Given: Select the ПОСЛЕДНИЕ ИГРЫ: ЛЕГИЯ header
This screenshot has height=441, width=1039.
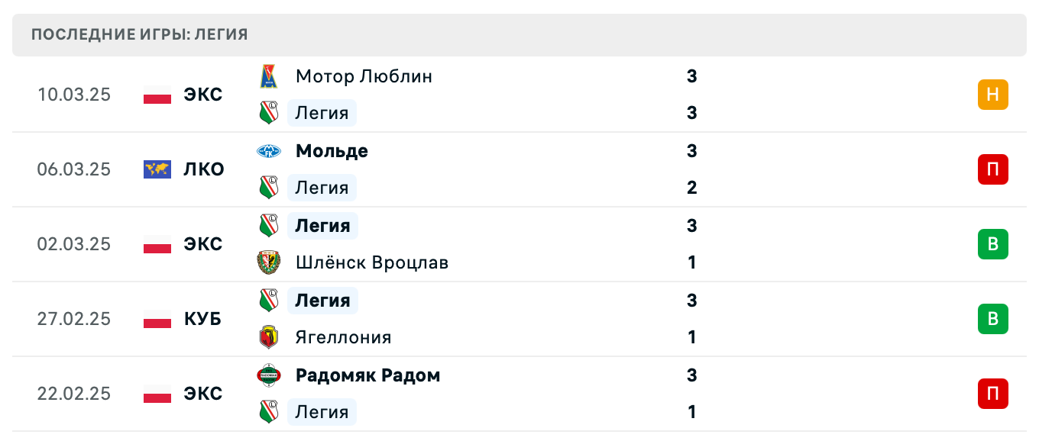Looking at the screenshot, I should coord(138,34).
